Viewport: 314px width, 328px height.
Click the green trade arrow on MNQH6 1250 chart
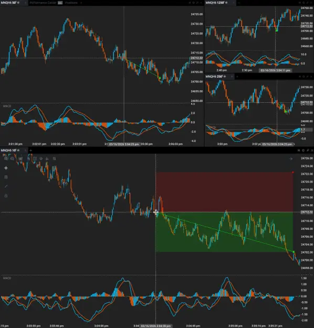277,30
